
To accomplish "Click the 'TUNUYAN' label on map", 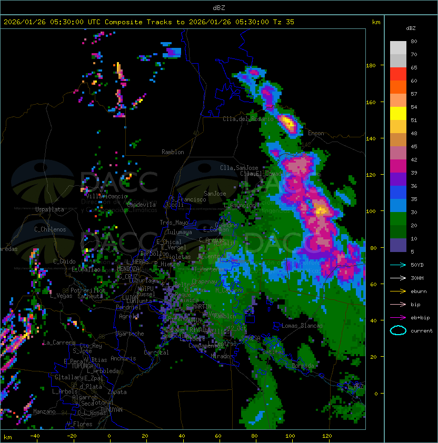I will 112,409.
